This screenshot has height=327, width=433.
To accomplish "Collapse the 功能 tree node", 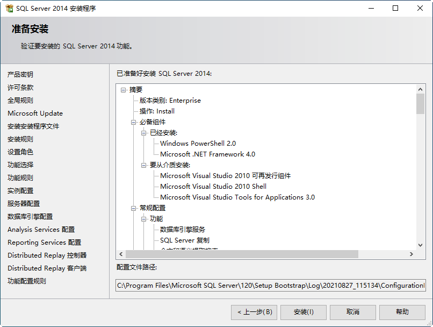I will pos(143,219).
